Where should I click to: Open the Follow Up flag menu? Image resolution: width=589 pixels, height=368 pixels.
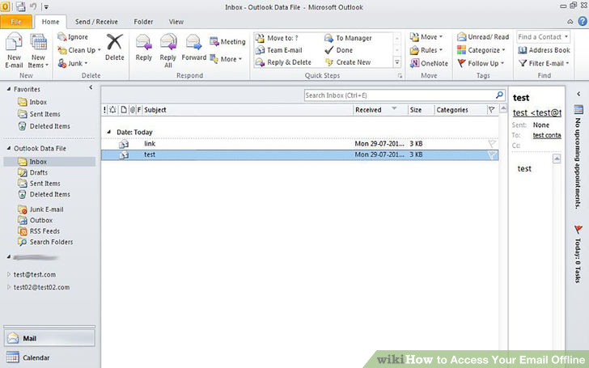(481, 63)
